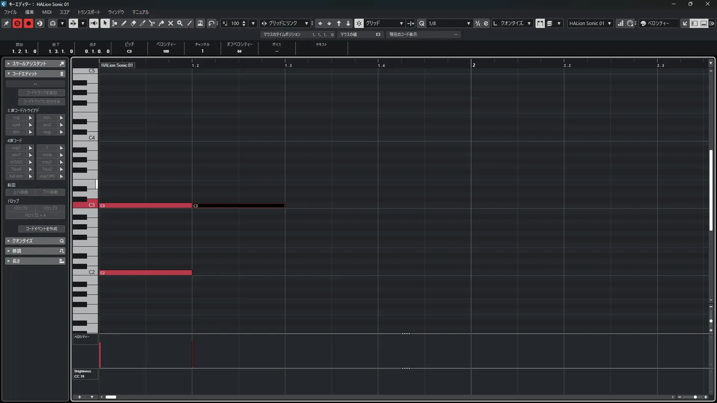Open the トランスポート menu

tap(89, 12)
